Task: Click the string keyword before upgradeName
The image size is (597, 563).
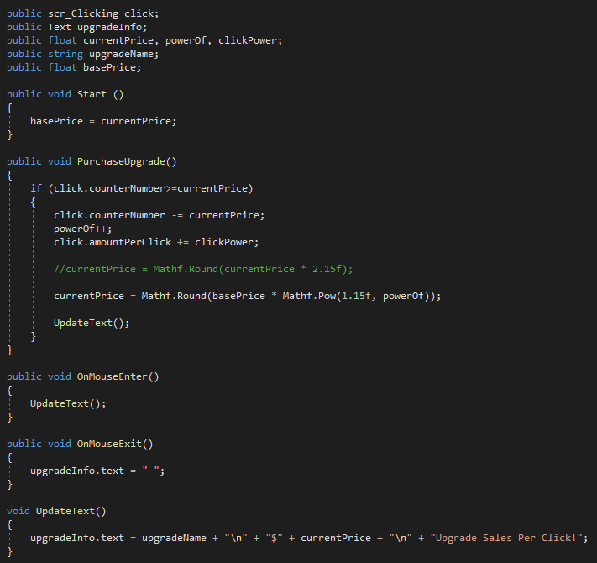Action: pos(59,55)
